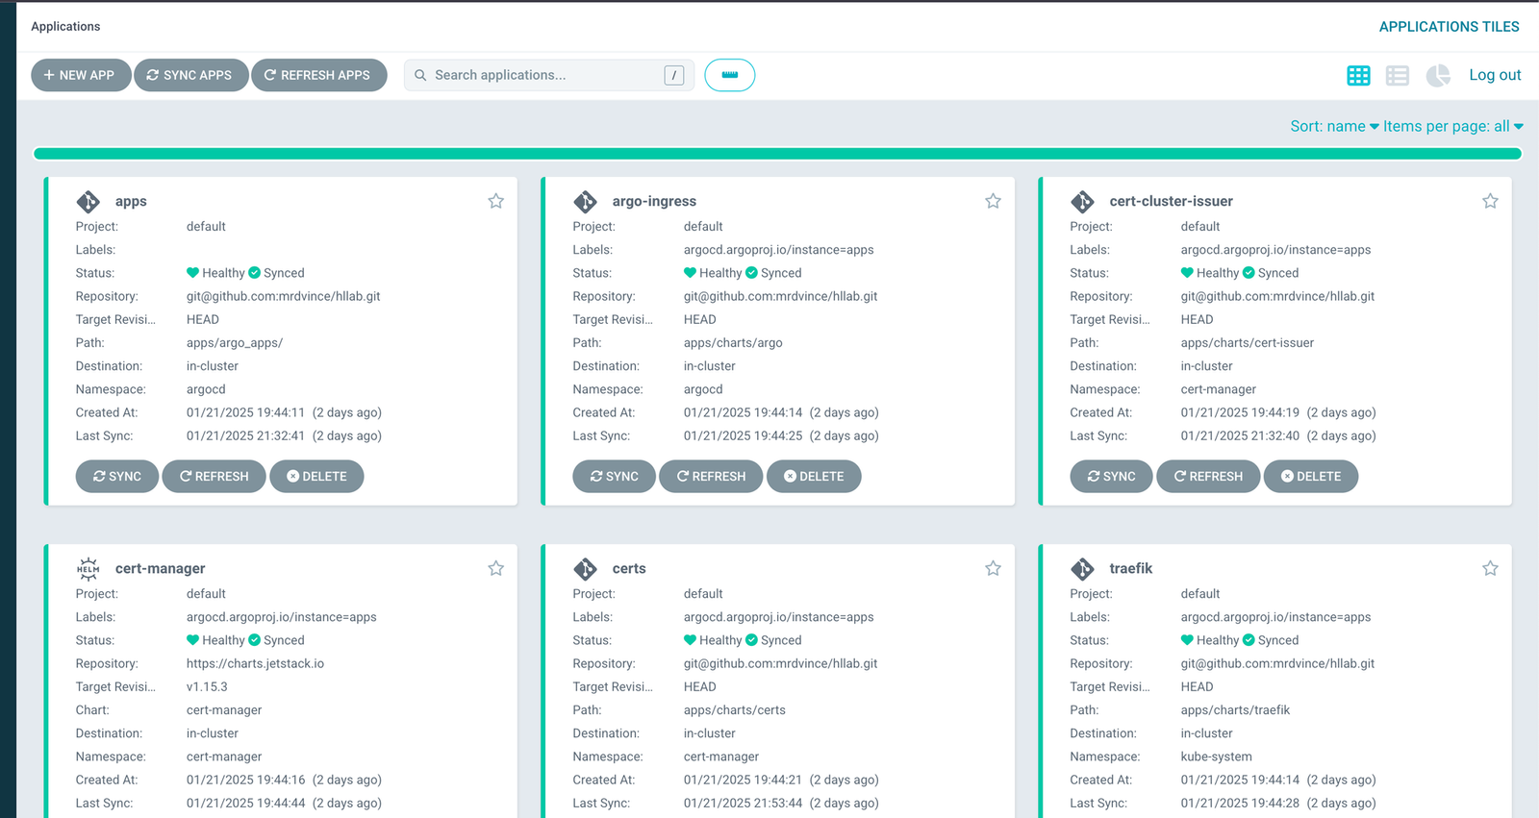Focus the Search applications field
Image resolution: width=1539 pixels, height=818 pixels.
click(x=549, y=75)
